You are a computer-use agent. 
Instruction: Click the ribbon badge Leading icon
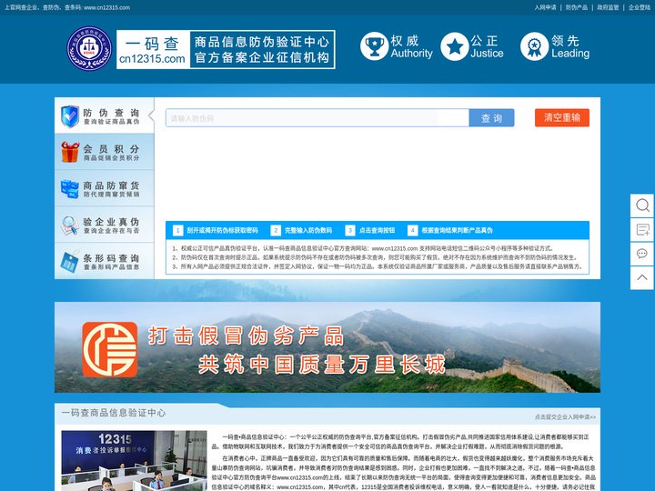point(534,46)
